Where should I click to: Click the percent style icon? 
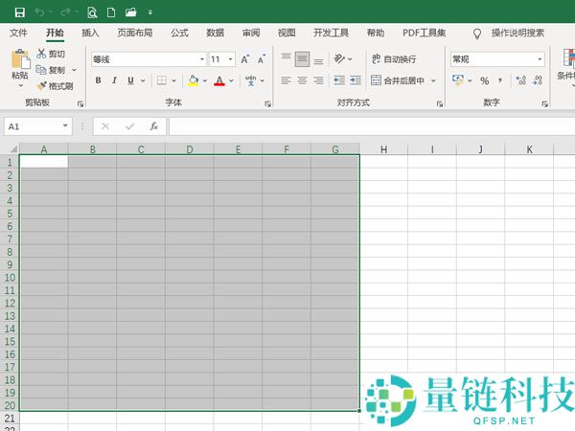484,80
